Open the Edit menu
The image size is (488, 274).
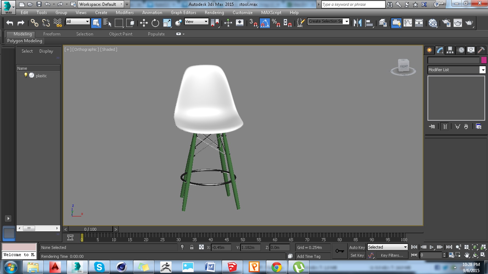click(24, 12)
